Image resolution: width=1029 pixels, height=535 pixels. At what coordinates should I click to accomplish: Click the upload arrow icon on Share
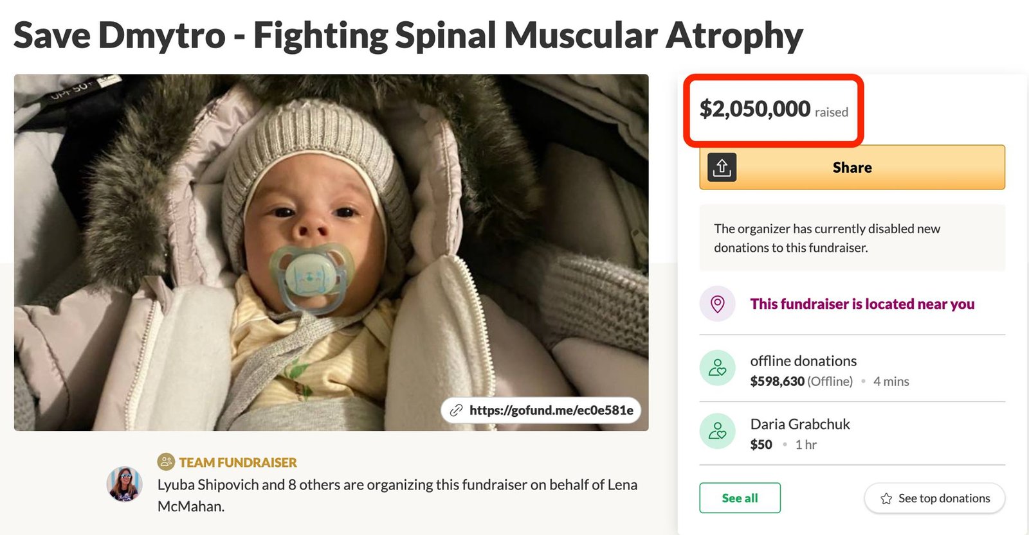point(722,168)
